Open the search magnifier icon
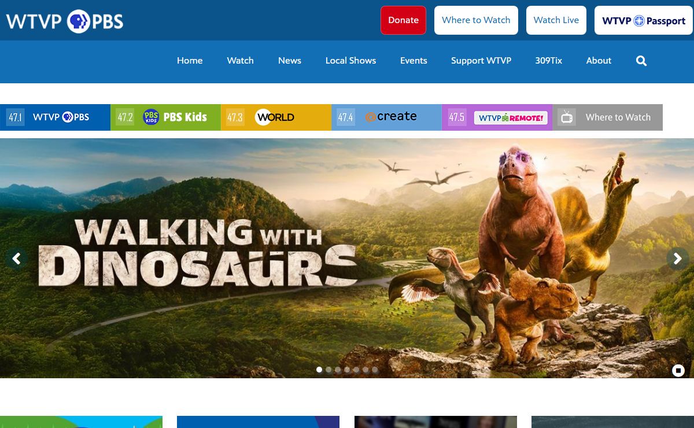Screen dimensions: 694x428 tap(641, 61)
